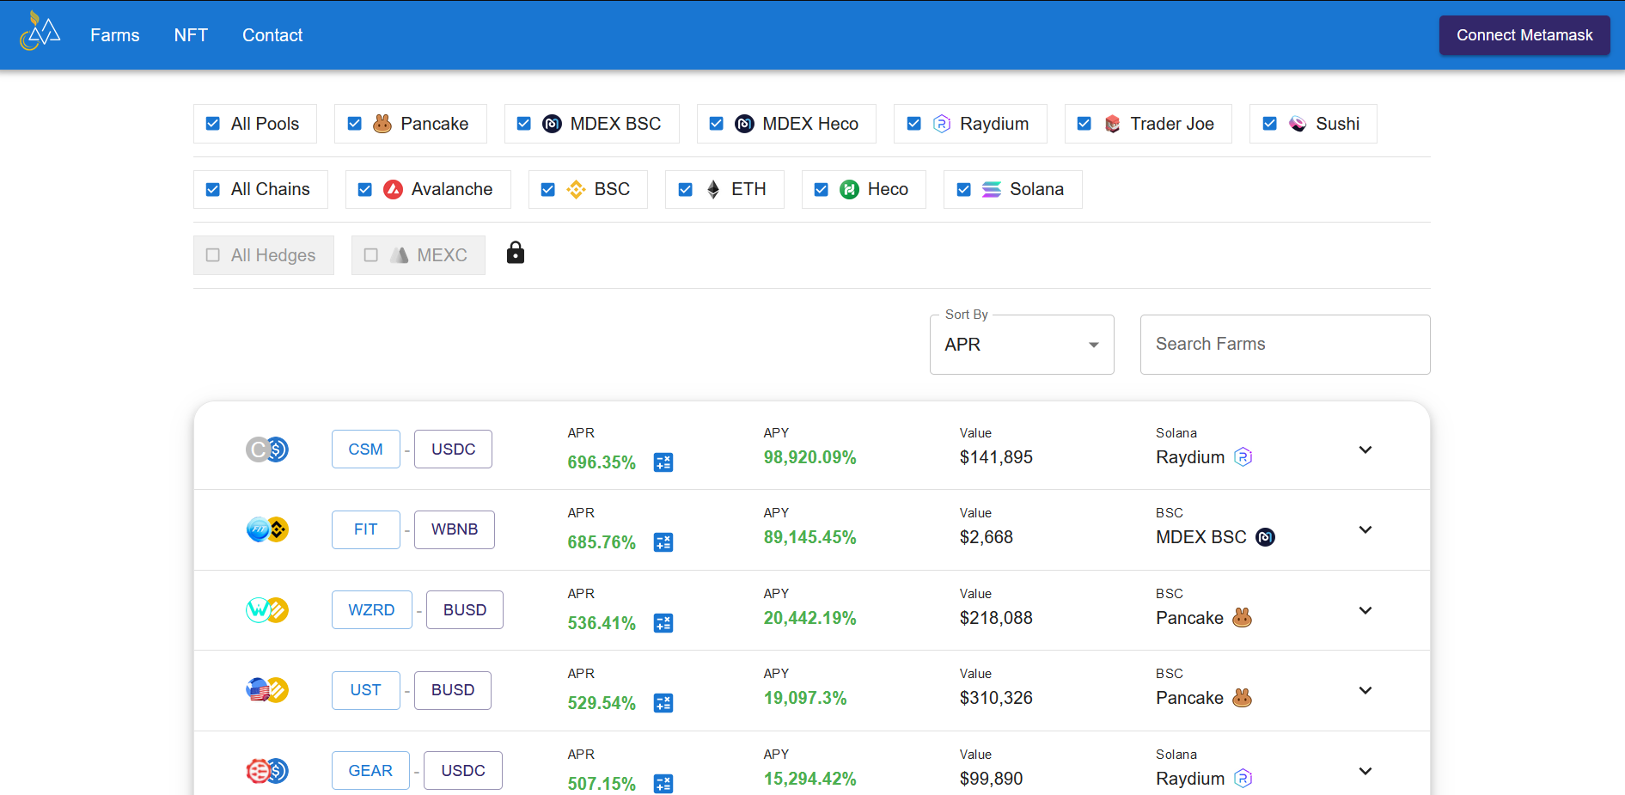Click the APR value 685.76%
Viewport: 1625px width, 795px height.
coord(602,542)
